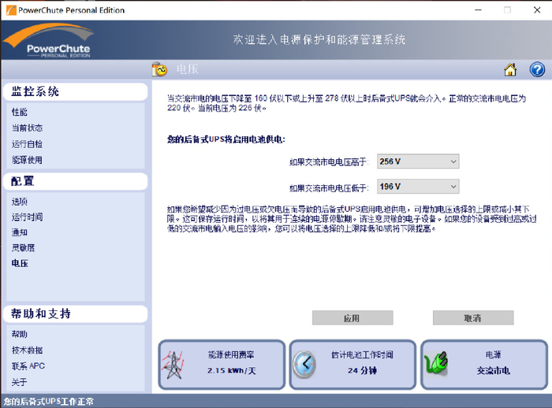Open 技术数据 page

(x=27, y=350)
